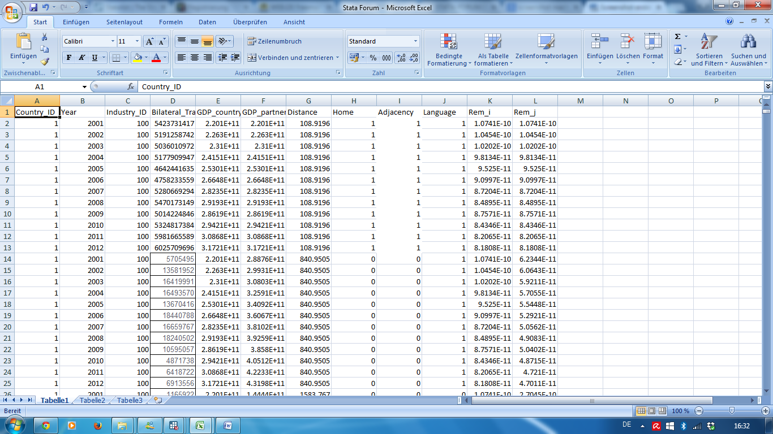
Task: Click the increase decimal places icon
Action: [401, 58]
